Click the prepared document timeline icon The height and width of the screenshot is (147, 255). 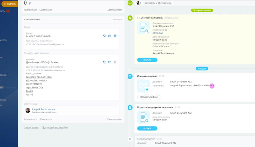pos(130,108)
